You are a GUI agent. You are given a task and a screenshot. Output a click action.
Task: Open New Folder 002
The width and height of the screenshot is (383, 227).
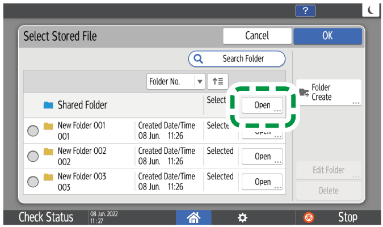(x=262, y=157)
